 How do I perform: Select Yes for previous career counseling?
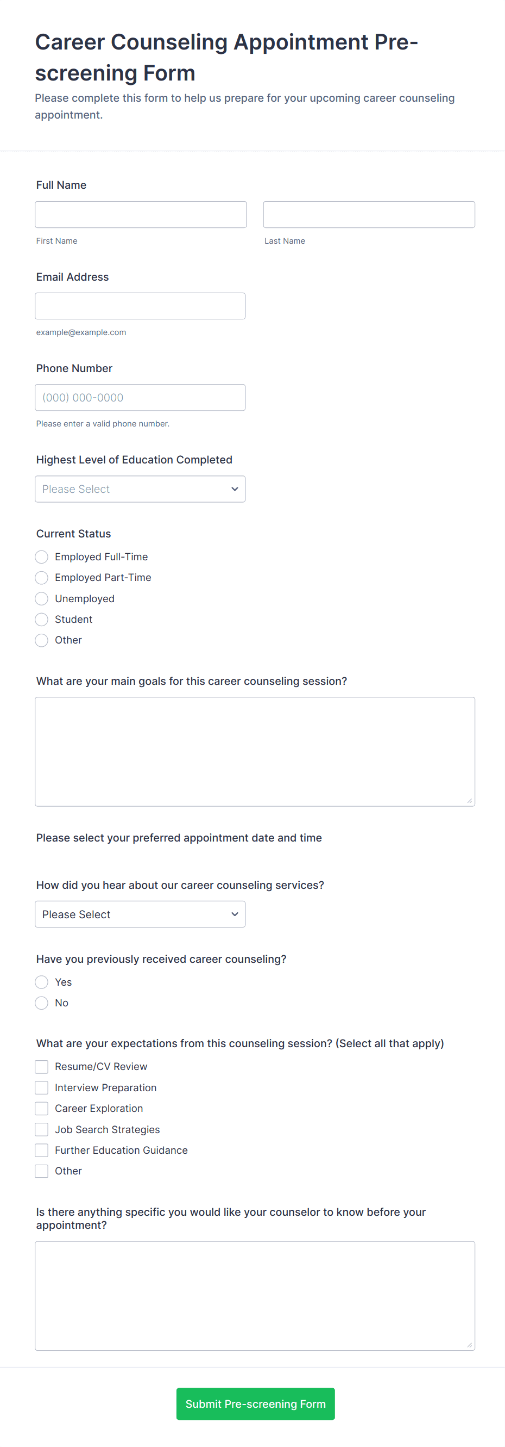[x=41, y=982]
